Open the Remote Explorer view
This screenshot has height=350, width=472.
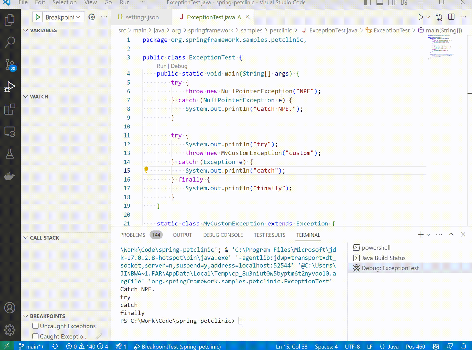[10, 131]
